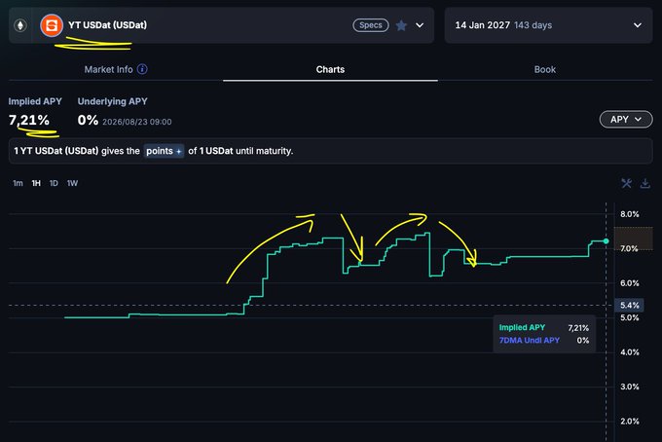Click the Implied APY 7,21% value
The width and height of the screenshot is (662, 442).
click(29, 120)
